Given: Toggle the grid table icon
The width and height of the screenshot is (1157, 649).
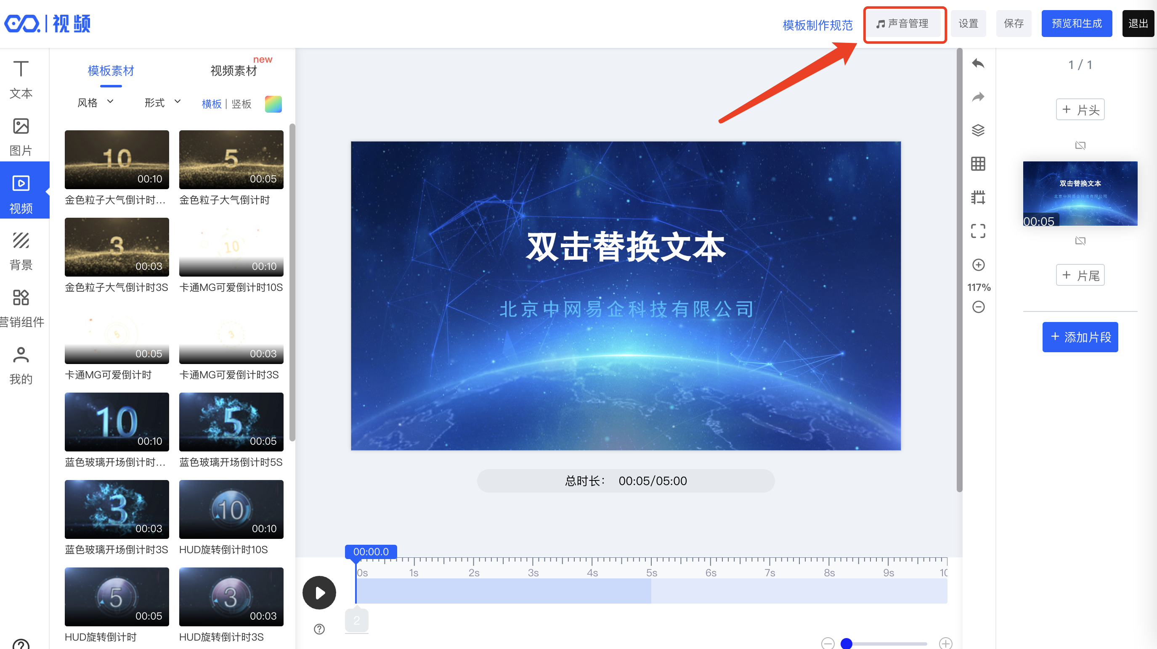Looking at the screenshot, I should pos(978,164).
